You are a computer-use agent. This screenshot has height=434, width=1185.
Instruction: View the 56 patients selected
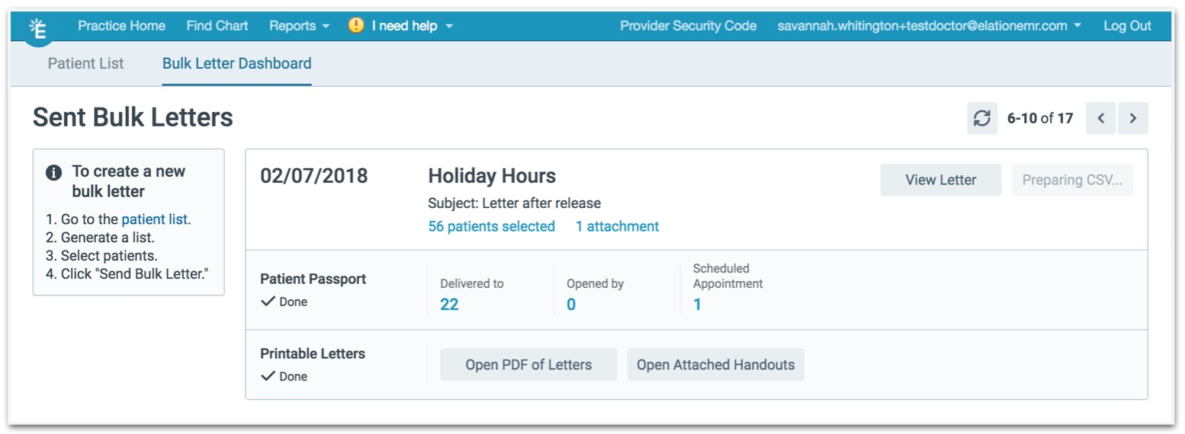point(491,226)
